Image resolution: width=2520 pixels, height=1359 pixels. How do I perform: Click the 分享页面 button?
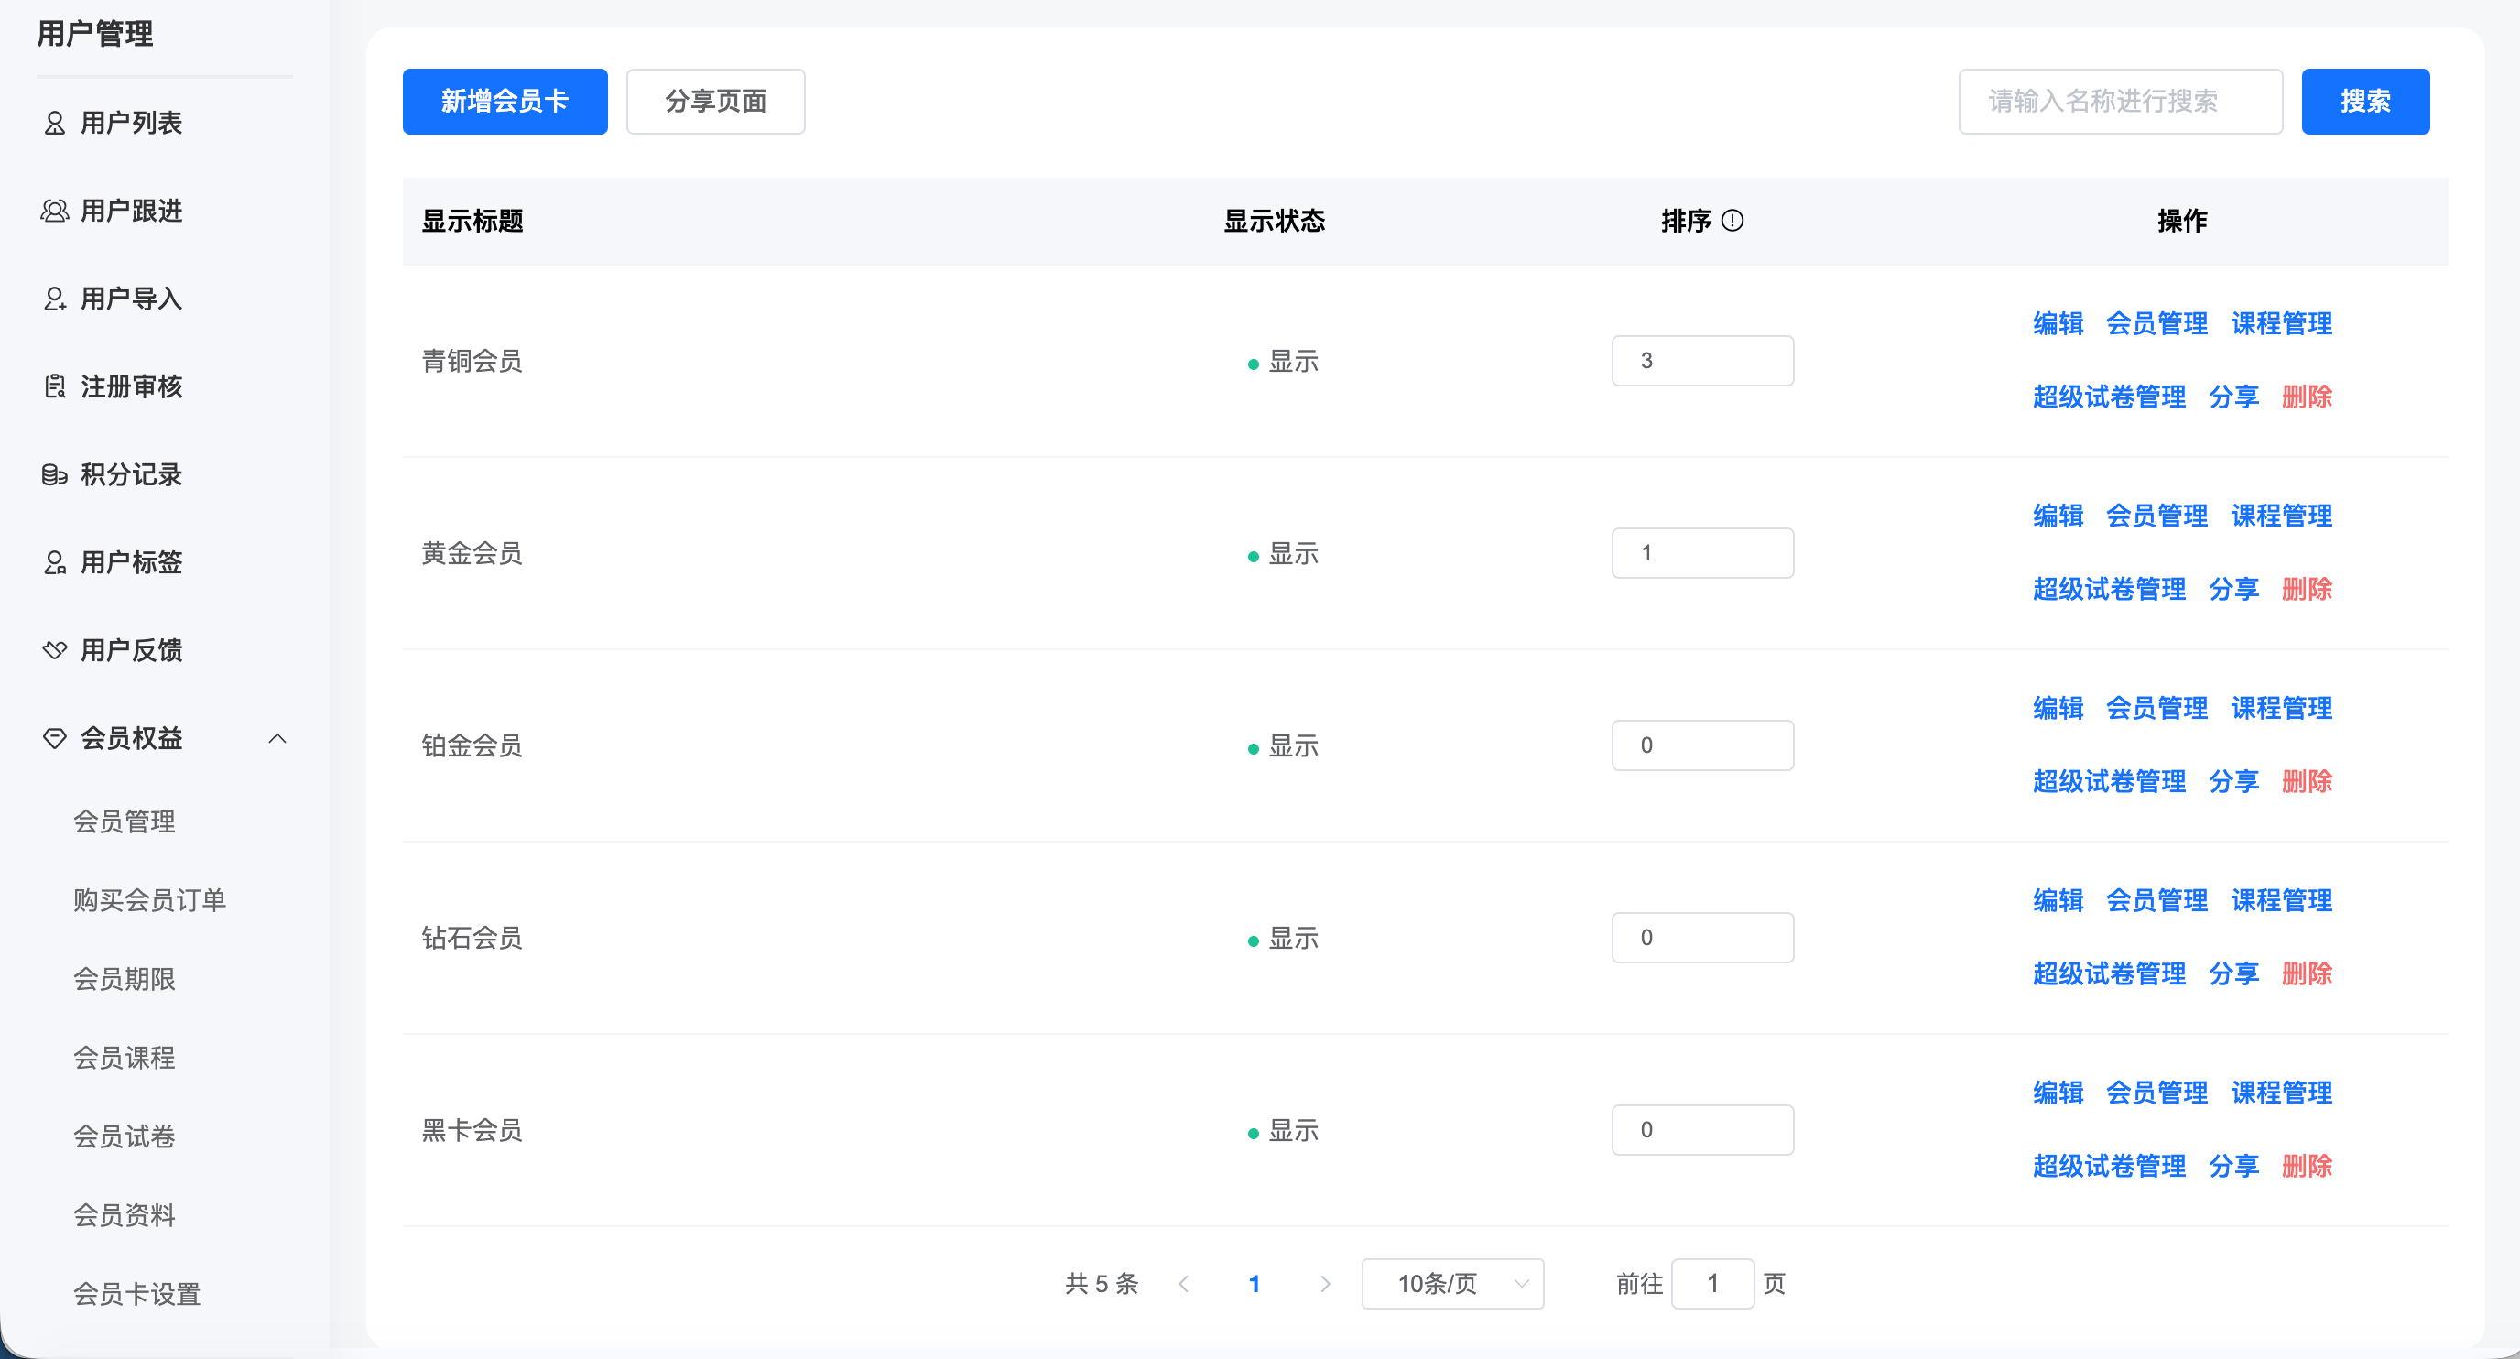[x=715, y=102]
